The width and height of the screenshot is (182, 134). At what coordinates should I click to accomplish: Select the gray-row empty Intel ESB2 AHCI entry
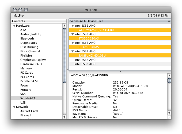click(120, 64)
